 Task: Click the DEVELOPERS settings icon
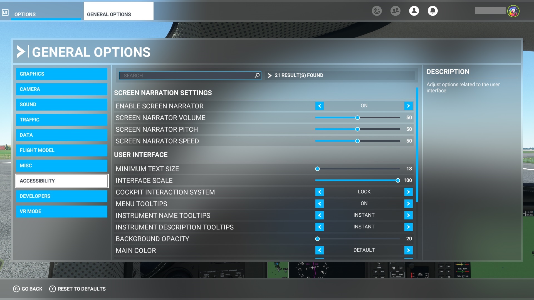click(x=62, y=196)
